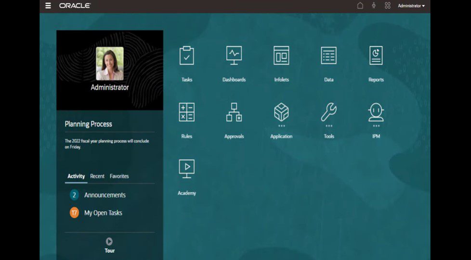The image size is (471, 260).
Task: Open the Data grid icon
Action: 328,55
